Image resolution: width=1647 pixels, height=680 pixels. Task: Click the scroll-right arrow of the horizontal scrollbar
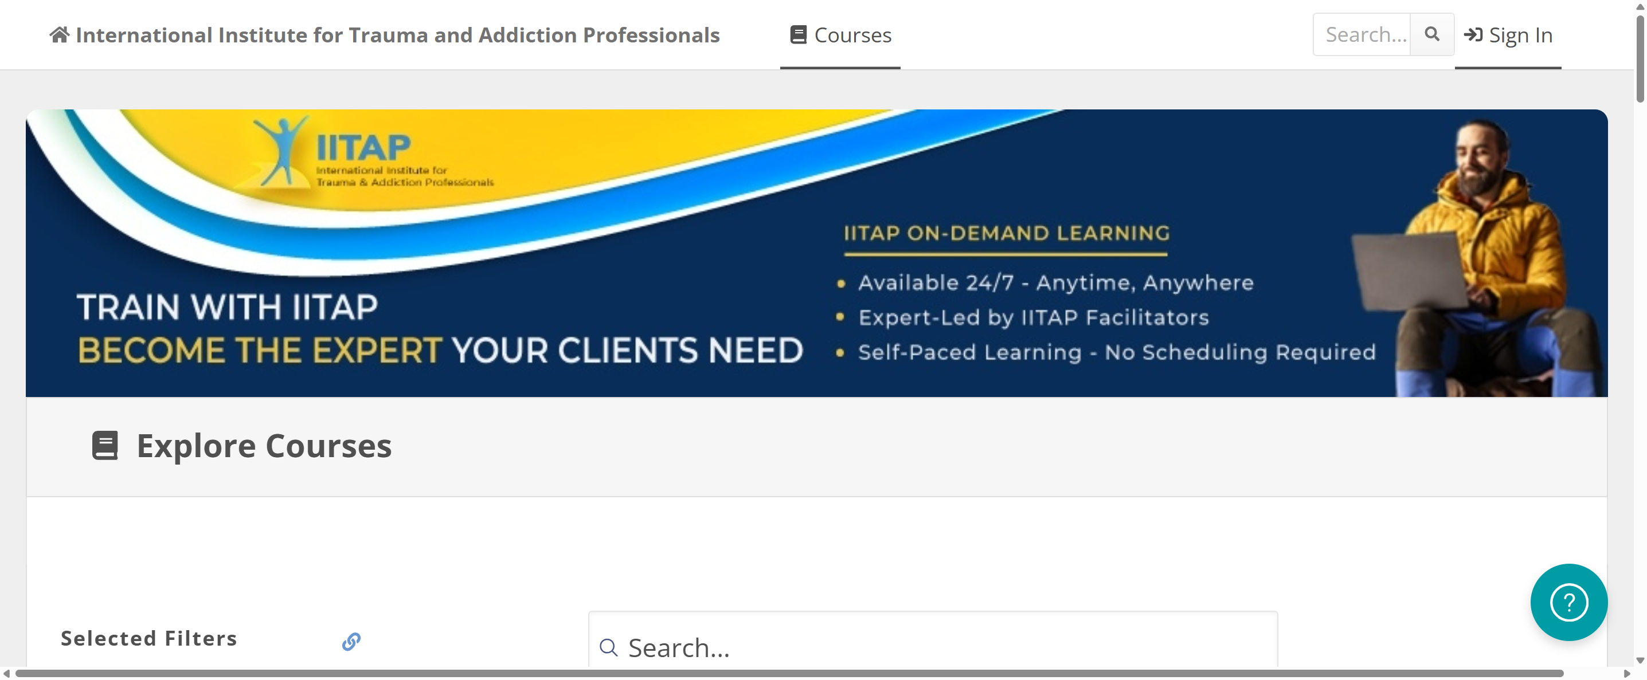pos(1627,674)
